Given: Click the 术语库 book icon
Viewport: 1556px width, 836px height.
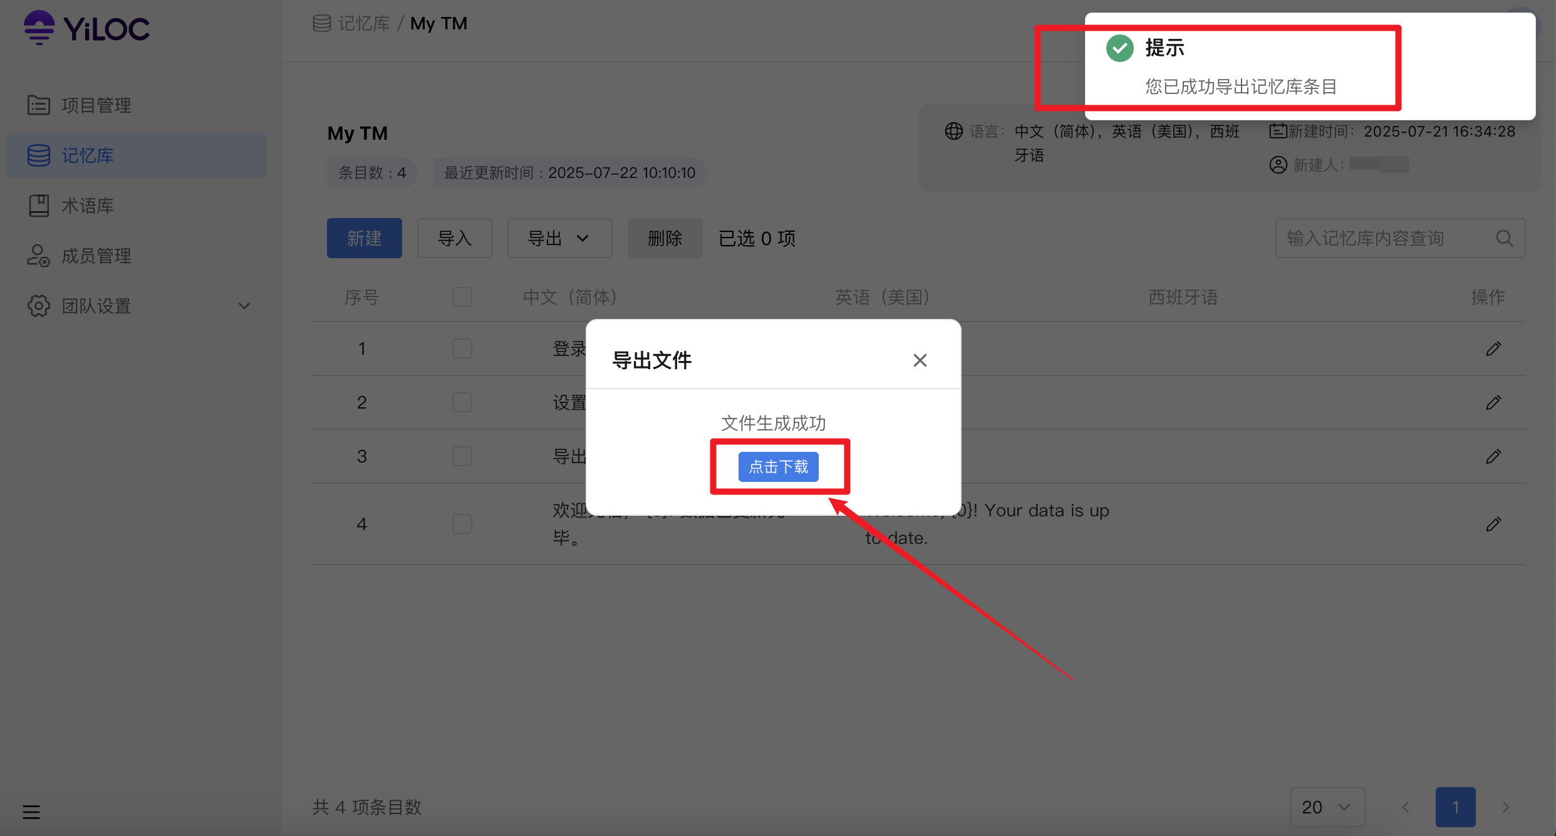Looking at the screenshot, I should [x=39, y=206].
